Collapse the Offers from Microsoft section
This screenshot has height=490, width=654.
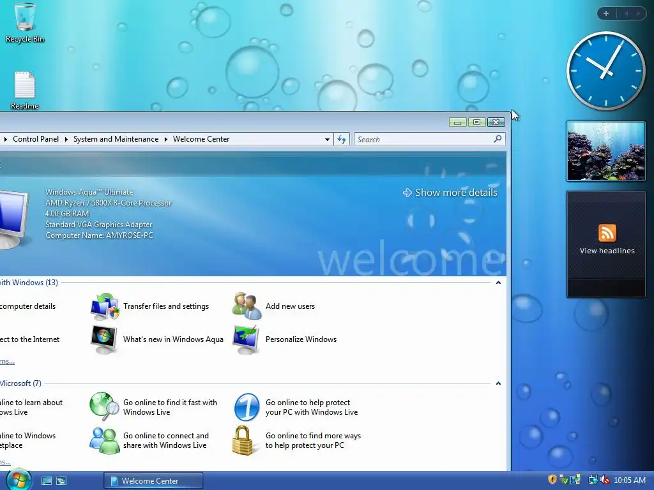click(498, 383)
